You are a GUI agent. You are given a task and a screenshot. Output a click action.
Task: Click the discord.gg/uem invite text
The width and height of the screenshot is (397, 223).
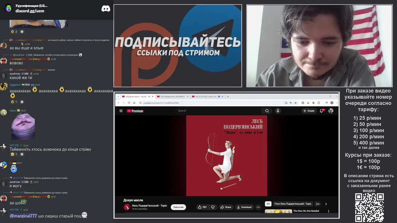click(30, 11)
